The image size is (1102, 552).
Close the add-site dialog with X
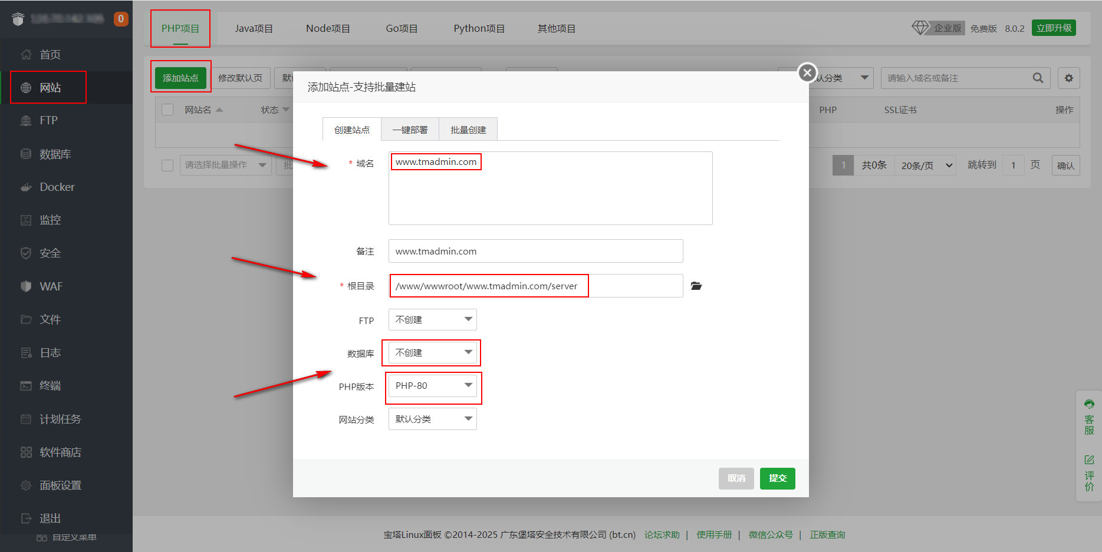point(807,73)
